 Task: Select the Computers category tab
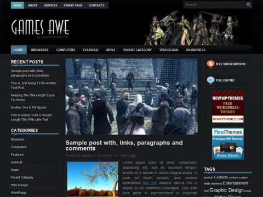coord(66,50)
